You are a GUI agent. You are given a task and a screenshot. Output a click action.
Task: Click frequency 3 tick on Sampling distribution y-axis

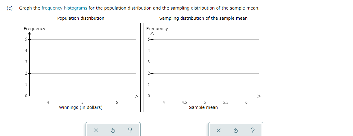coord(149,62)
